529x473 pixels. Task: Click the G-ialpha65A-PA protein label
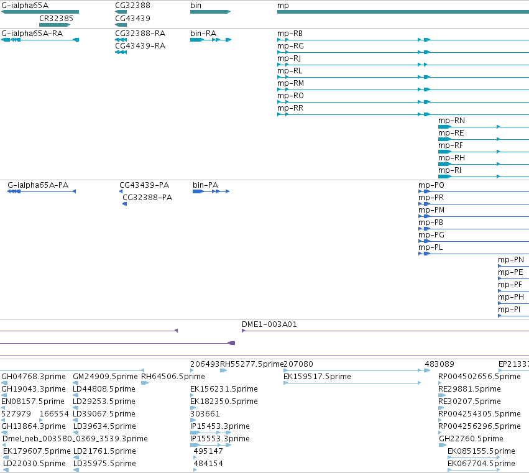38,185
